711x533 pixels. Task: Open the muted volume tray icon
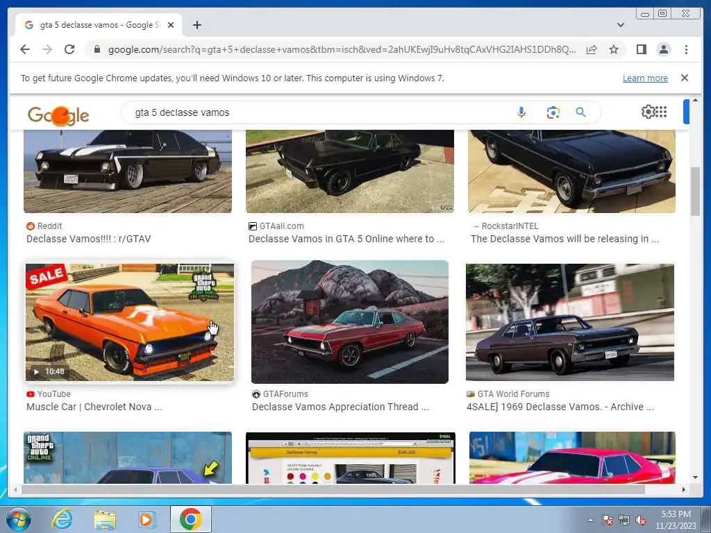pos(641,520)
